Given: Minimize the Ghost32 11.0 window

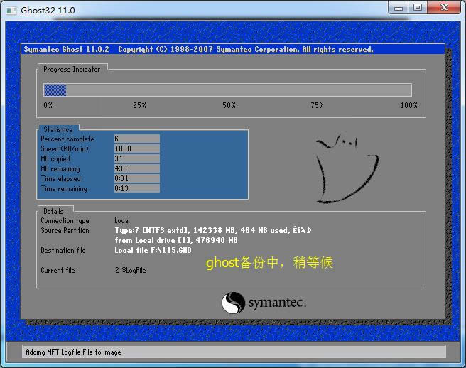Looking at the screenshot, I should (x=399, y=8).
